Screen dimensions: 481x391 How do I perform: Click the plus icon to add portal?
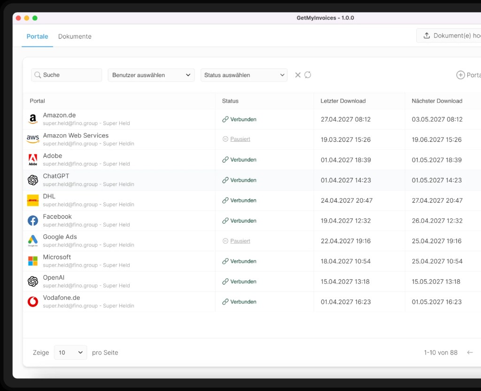(460, 75)
